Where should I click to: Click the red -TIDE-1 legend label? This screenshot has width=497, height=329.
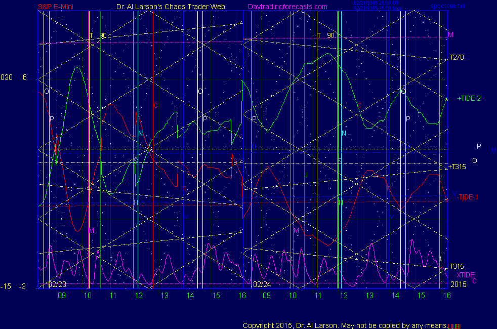click(467, 197)
